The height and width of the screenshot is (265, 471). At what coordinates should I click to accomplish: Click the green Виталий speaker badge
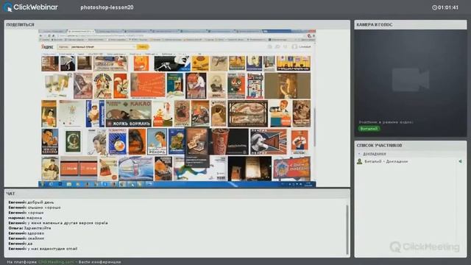tap(369, 129)
